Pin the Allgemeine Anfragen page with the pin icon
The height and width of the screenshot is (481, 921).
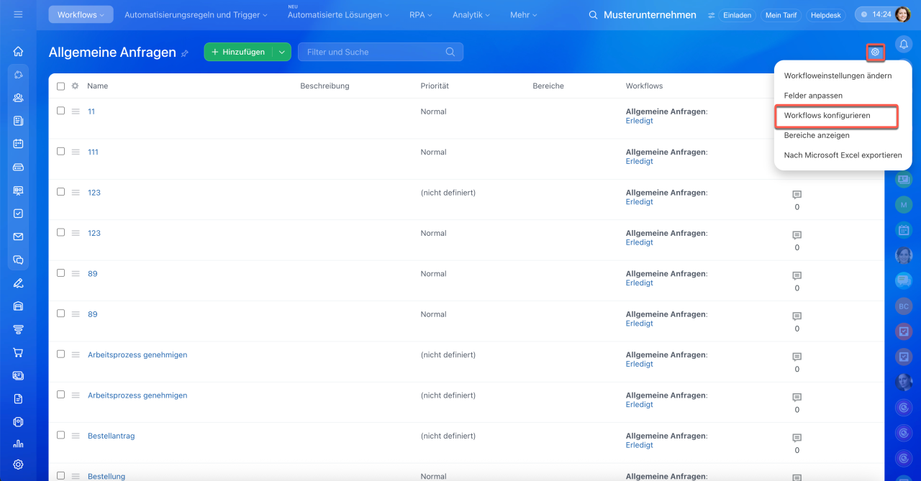[185, 53]
